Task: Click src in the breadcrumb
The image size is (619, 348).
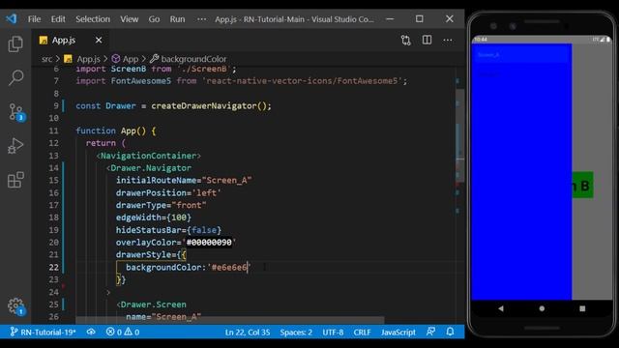Action: 46,59
